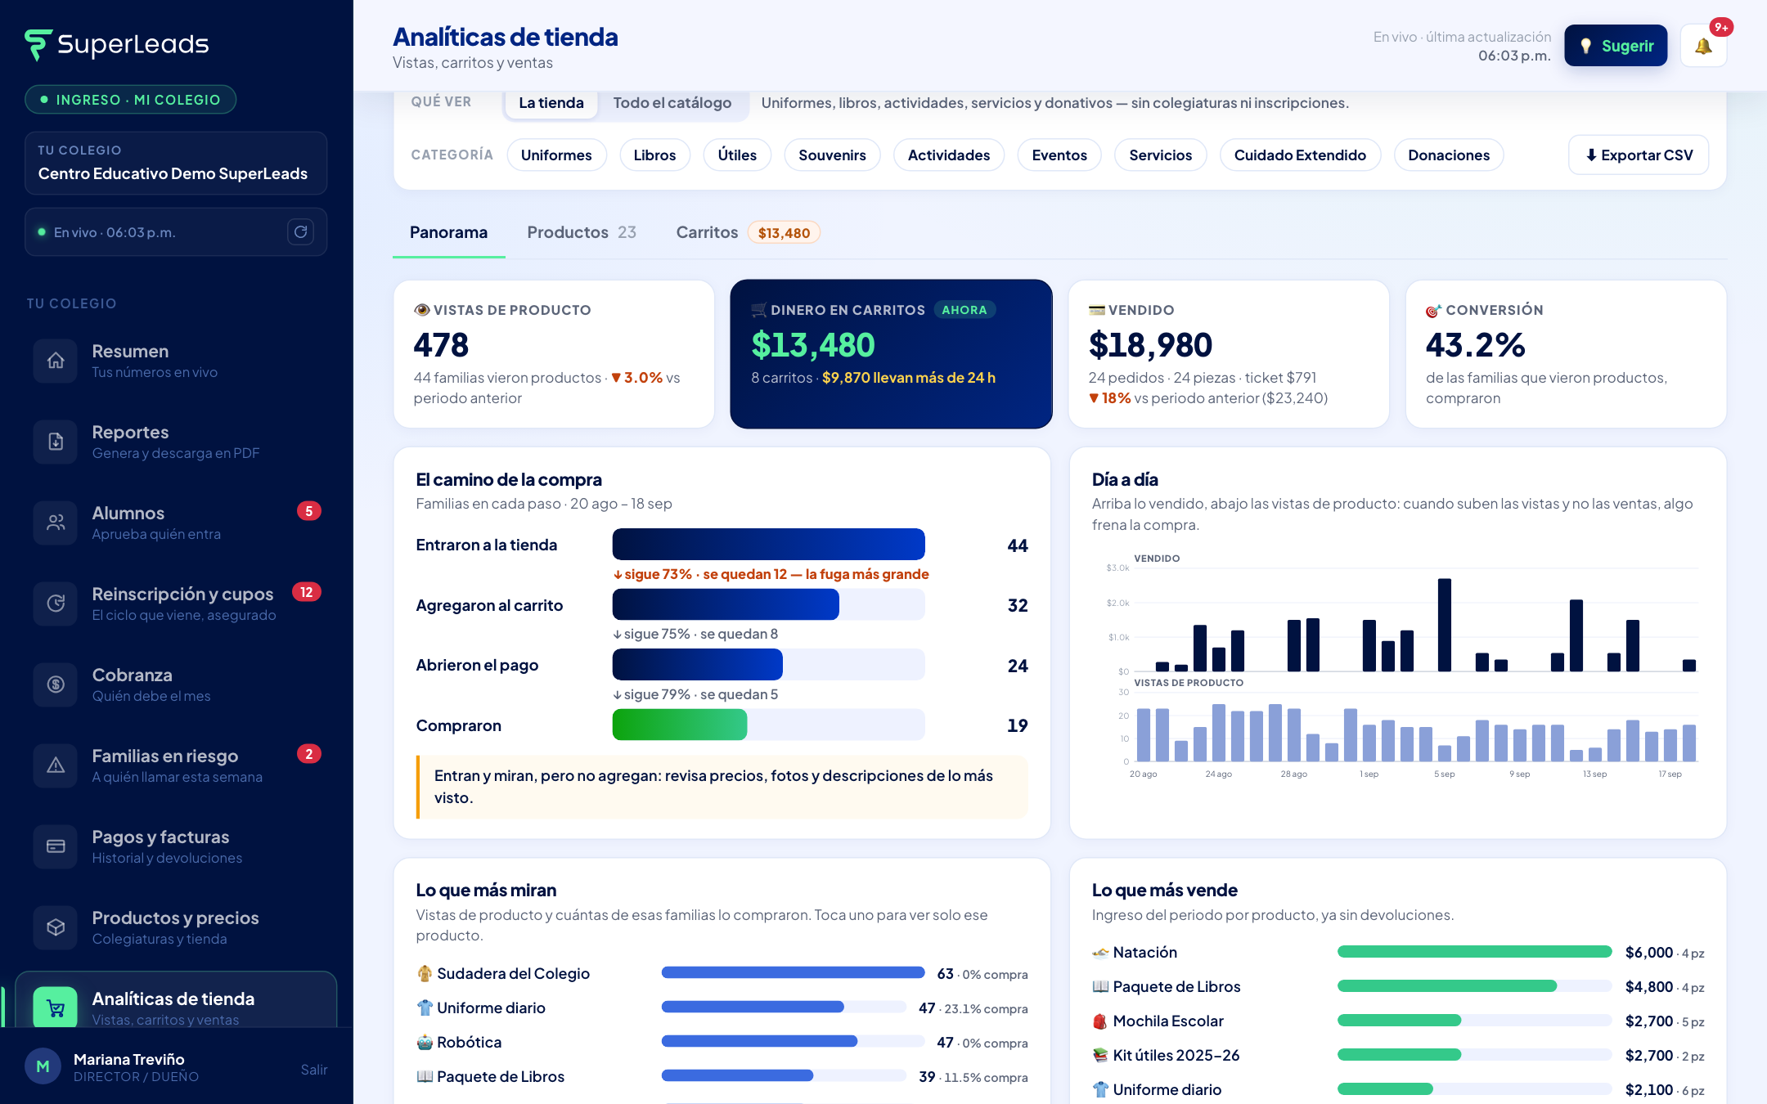This screenshot has height=1104, width=1767.
Task: Switch view to Todo el catálogo
Action: [672, 103]
